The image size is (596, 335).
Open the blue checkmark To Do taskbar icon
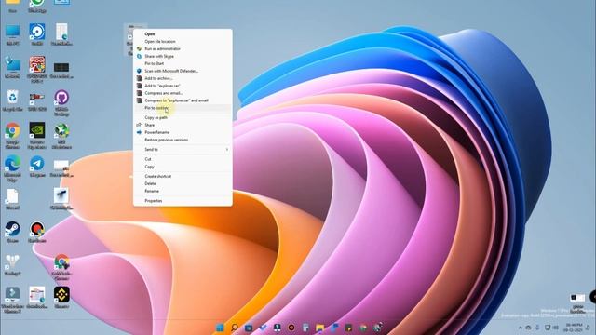(x=263, y=328)
